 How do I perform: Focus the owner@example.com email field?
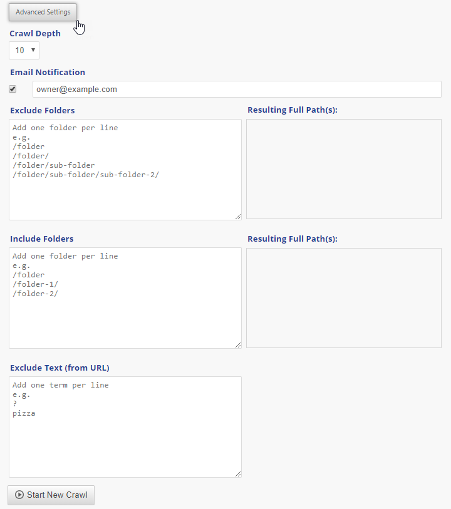237,90
